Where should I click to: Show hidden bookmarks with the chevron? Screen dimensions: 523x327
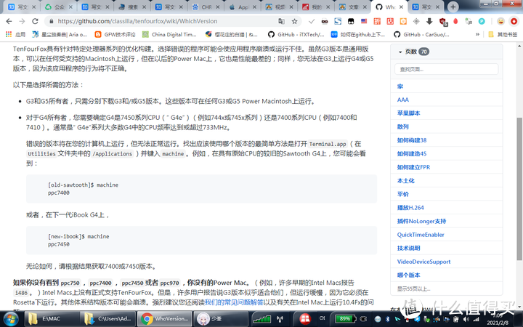coord(477,34)
